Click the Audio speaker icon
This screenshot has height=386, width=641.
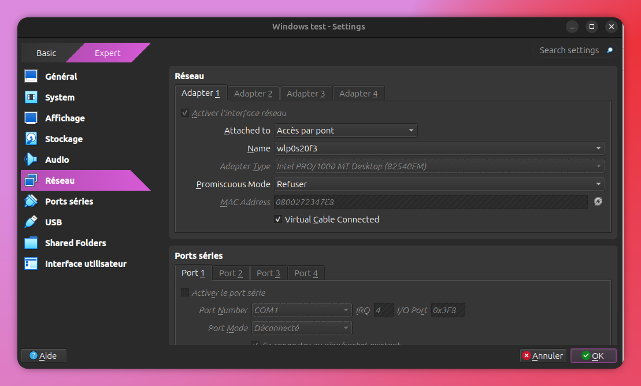point(31,159)
